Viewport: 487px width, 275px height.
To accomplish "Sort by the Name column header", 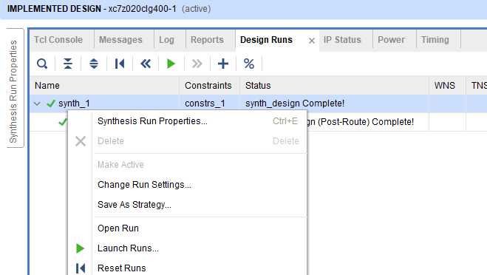I will (x=104, y=86).
